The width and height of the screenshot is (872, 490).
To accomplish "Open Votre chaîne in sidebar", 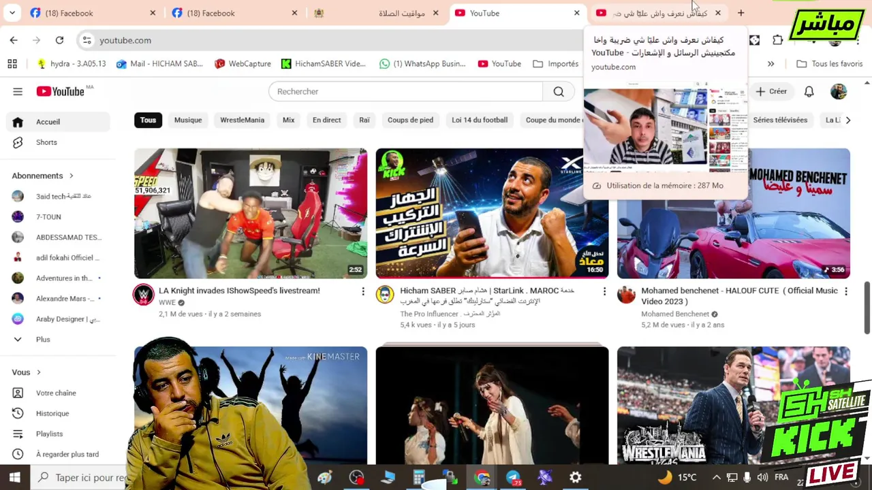I will click(58, 393).
